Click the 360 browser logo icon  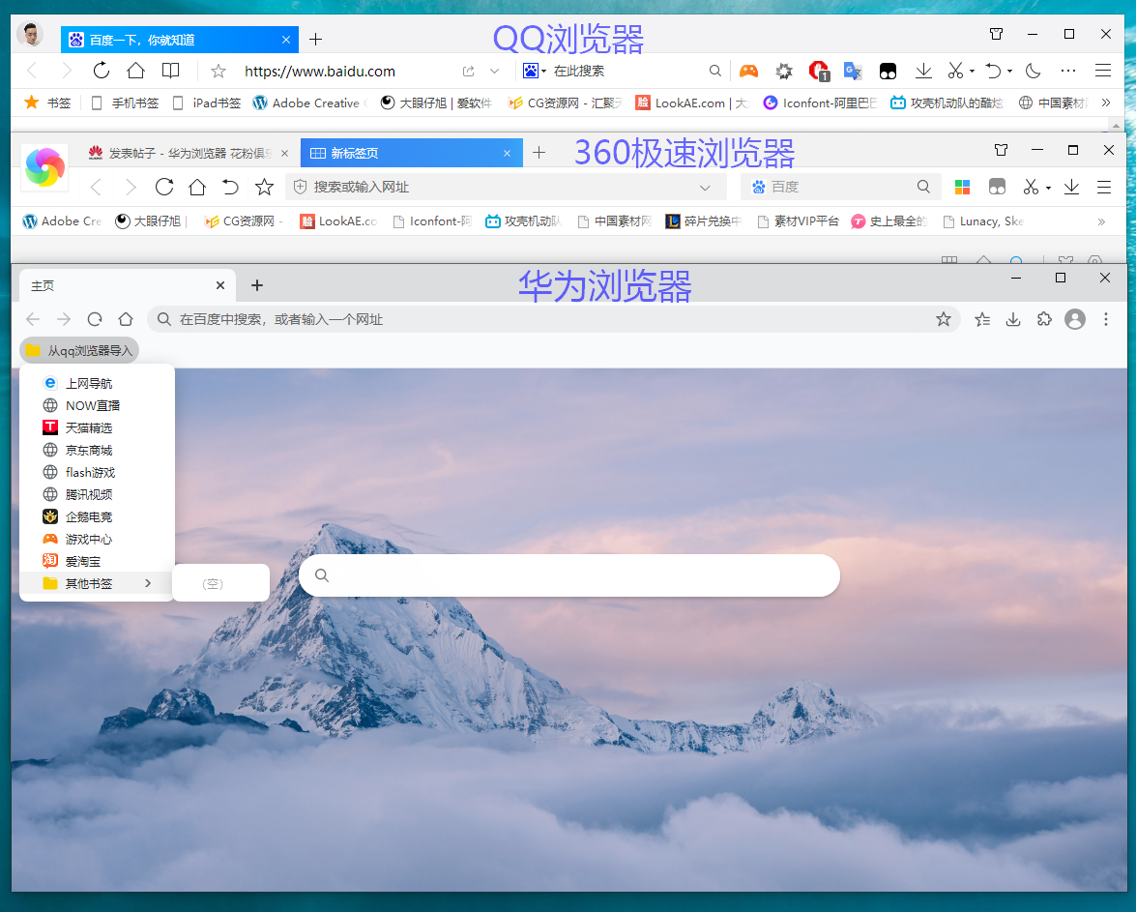pos(44,166)
